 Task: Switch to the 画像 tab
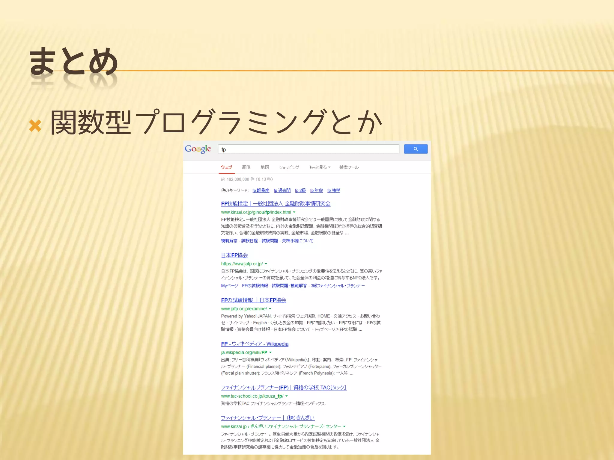pyautogui.click(x=246, y=167)
